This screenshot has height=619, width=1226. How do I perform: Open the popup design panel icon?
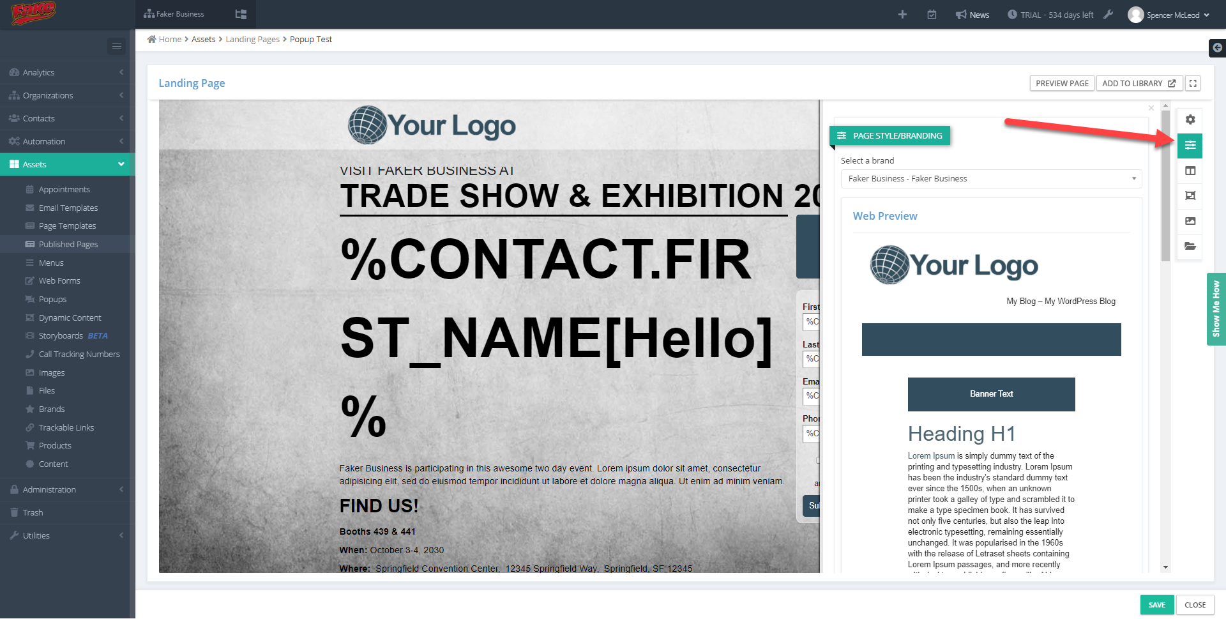pyautogui.click(x=1190, y=195)
